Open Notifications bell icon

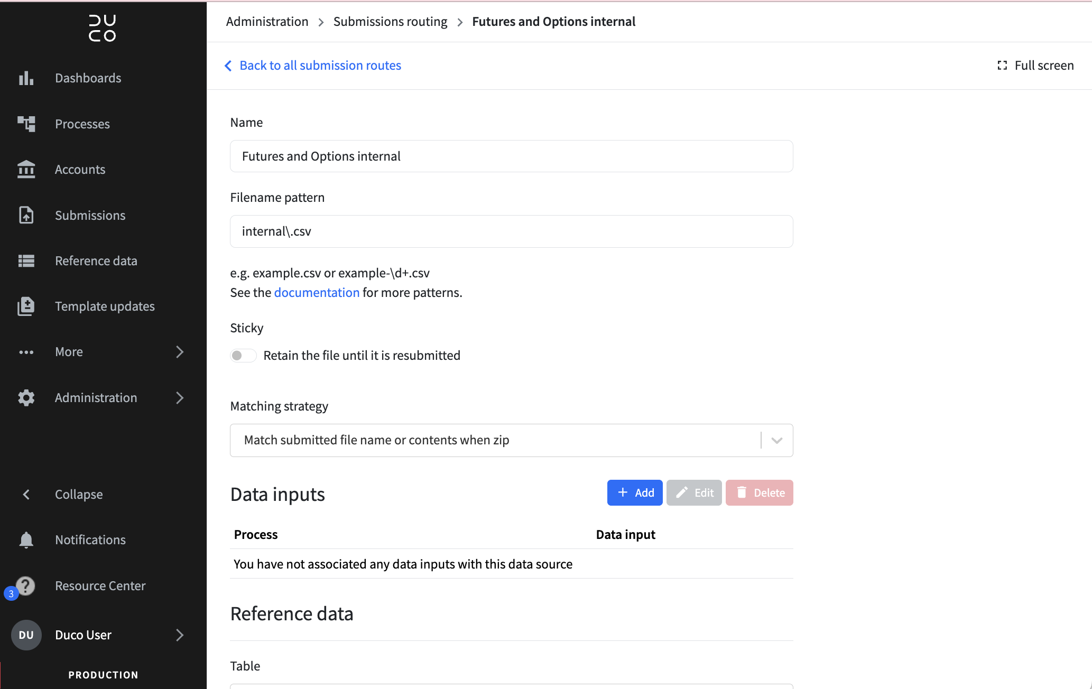tap(26, 540)
